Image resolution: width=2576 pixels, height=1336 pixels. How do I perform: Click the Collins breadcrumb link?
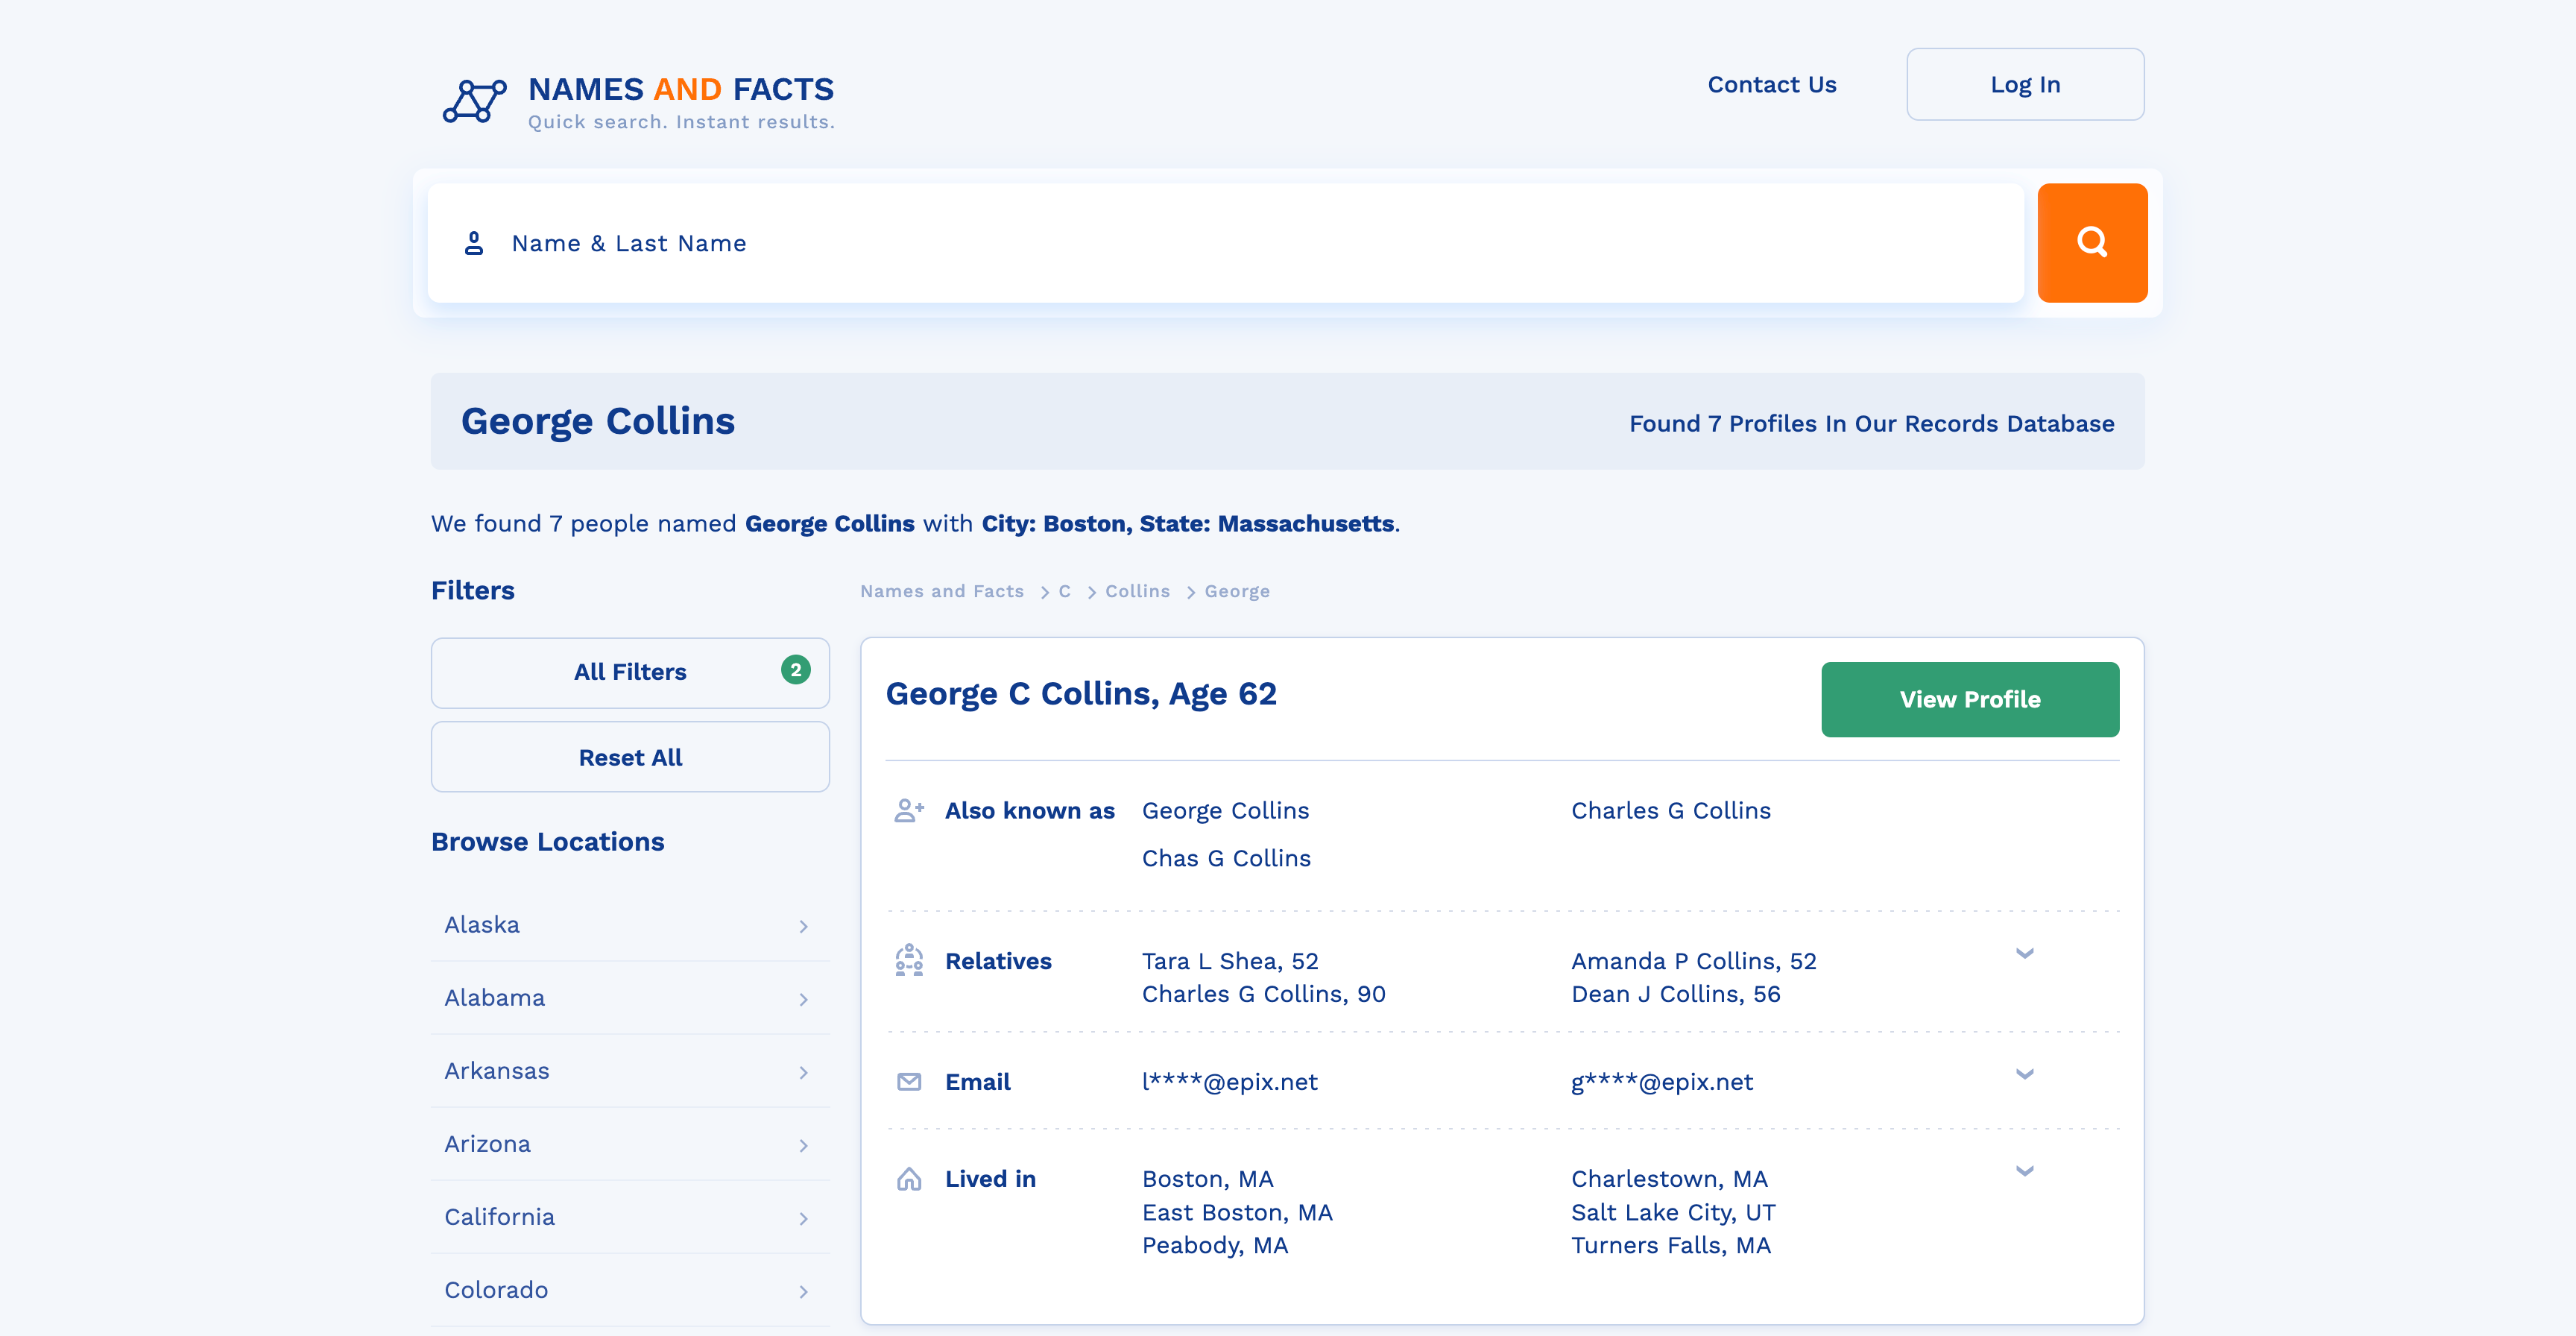coord(1137,591)
